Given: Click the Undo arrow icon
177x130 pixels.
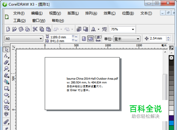Looking at the screenshot, I should 56,29.
